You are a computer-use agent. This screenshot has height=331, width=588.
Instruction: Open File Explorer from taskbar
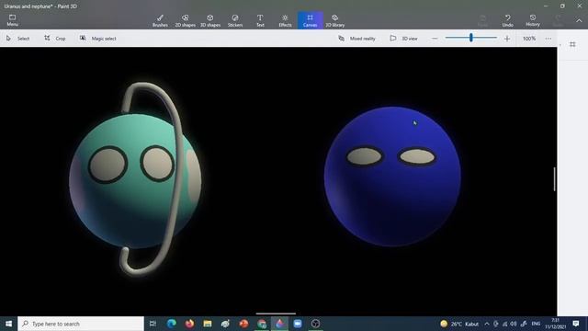[208, 324]
